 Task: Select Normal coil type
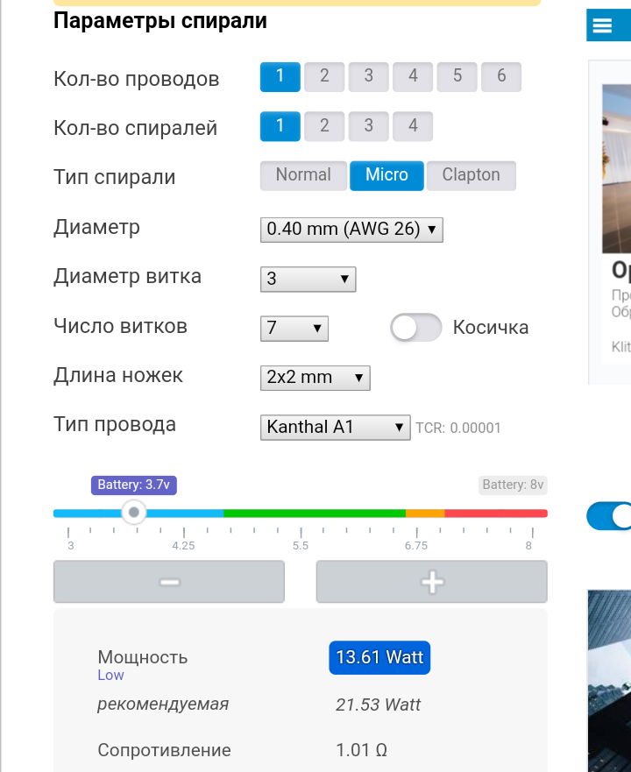(303, 175)
